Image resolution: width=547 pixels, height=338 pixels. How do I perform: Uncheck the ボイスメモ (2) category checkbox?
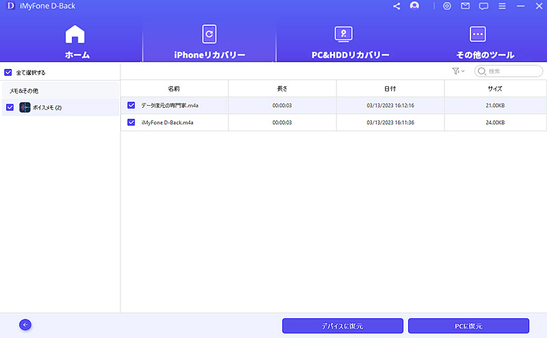pos(10,107)
